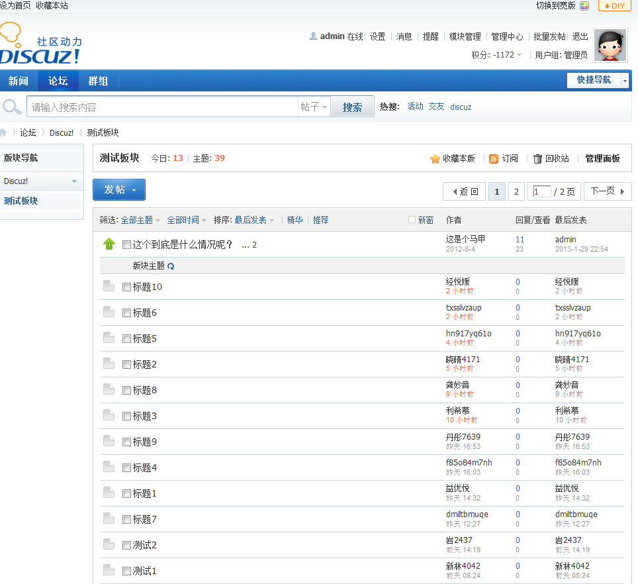The image size is (638, 584).
Task: Click the Discuz! logo
Action: point(40,44)
